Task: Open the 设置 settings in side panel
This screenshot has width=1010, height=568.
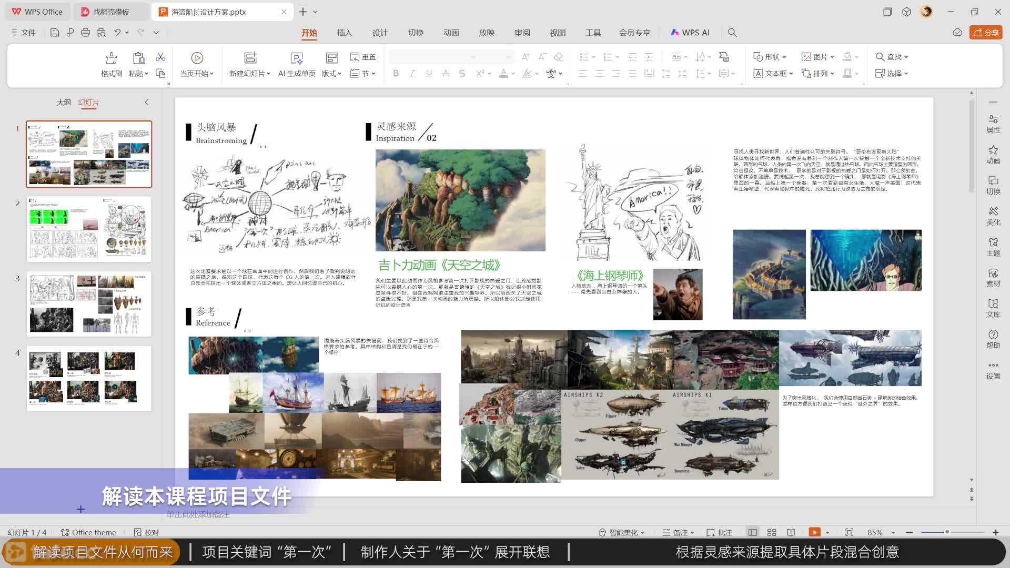Action: (x=993, y=371)
